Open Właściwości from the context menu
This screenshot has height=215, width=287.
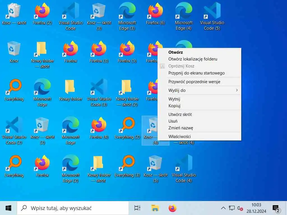tap(199, 136)
